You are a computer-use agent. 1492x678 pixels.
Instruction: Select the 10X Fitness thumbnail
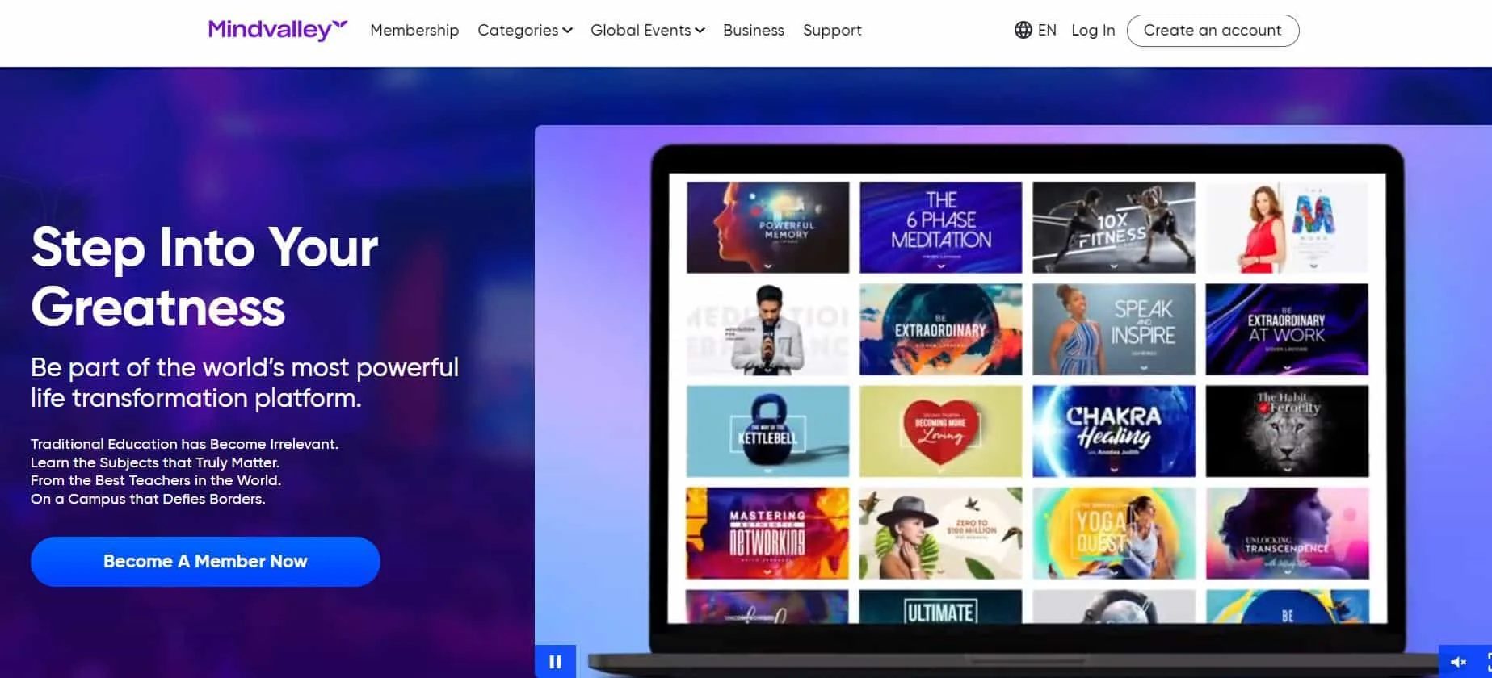tap(1113, 227)
